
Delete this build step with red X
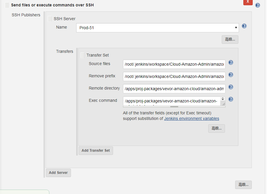(x=248, y=2)
